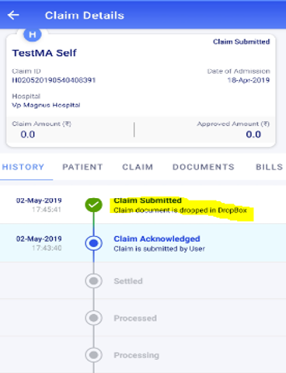Open the Patient tab
The width and height of the screenshot is (286, 373).
pos(82,167)
